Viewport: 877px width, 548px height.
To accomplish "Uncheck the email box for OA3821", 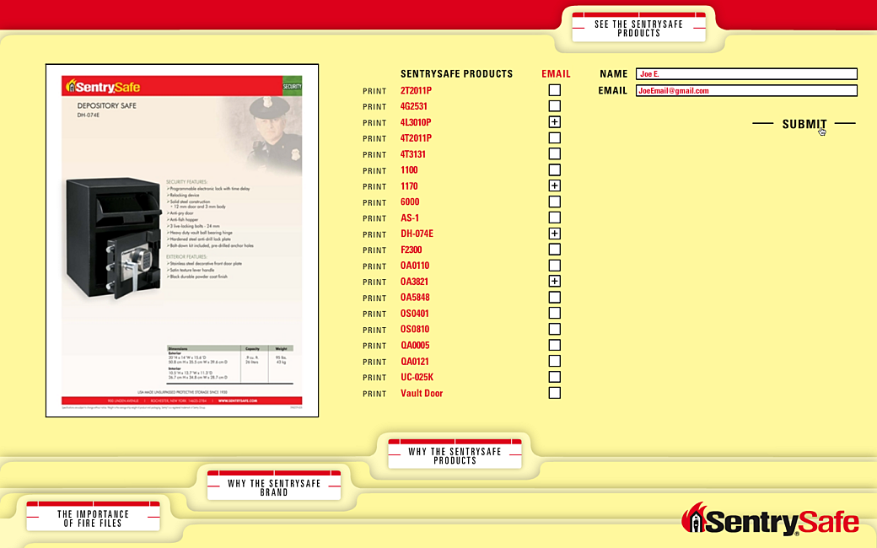I will click(554, 282).
